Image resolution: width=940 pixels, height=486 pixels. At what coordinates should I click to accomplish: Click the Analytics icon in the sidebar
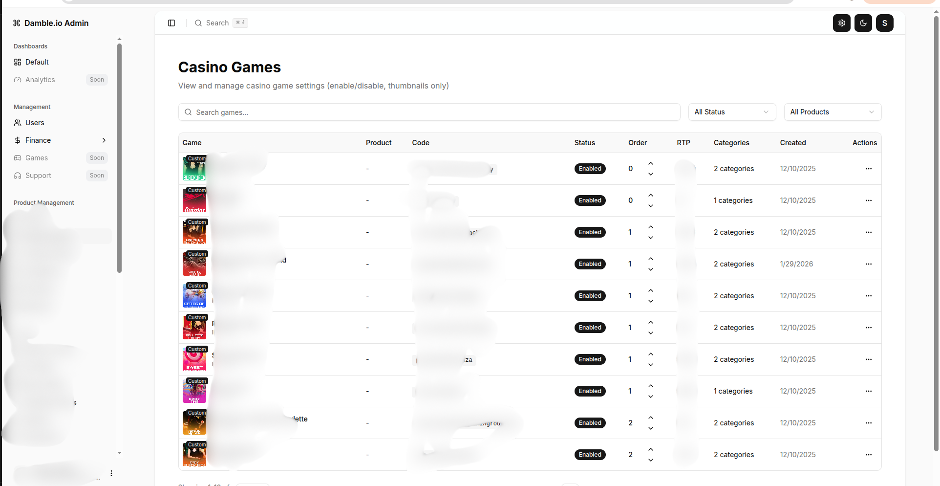click(18, 79)
